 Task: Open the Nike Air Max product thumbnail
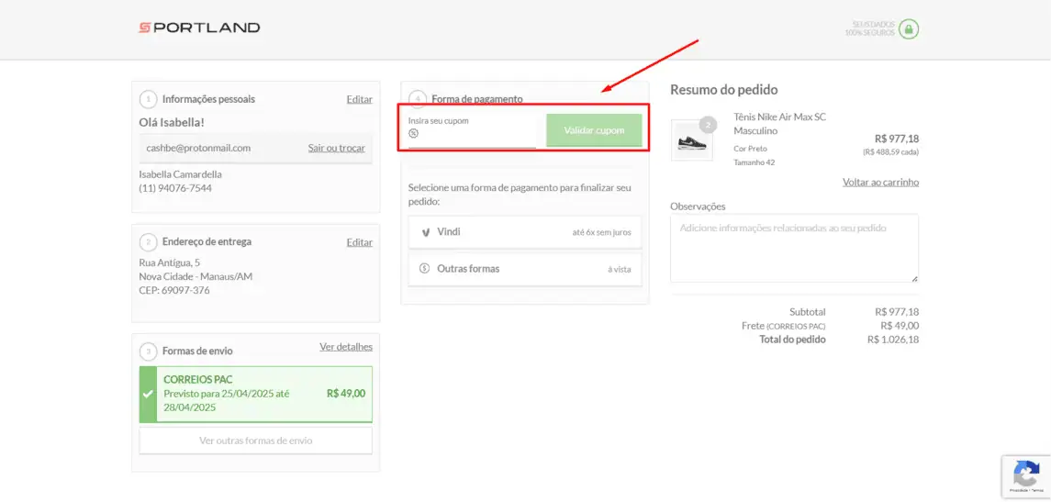pyautogui.click(x=691, y=140)
